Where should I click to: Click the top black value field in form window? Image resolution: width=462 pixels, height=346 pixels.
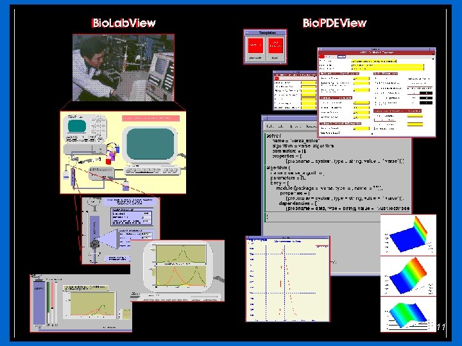pyautogui.click(x=426, y=94)
